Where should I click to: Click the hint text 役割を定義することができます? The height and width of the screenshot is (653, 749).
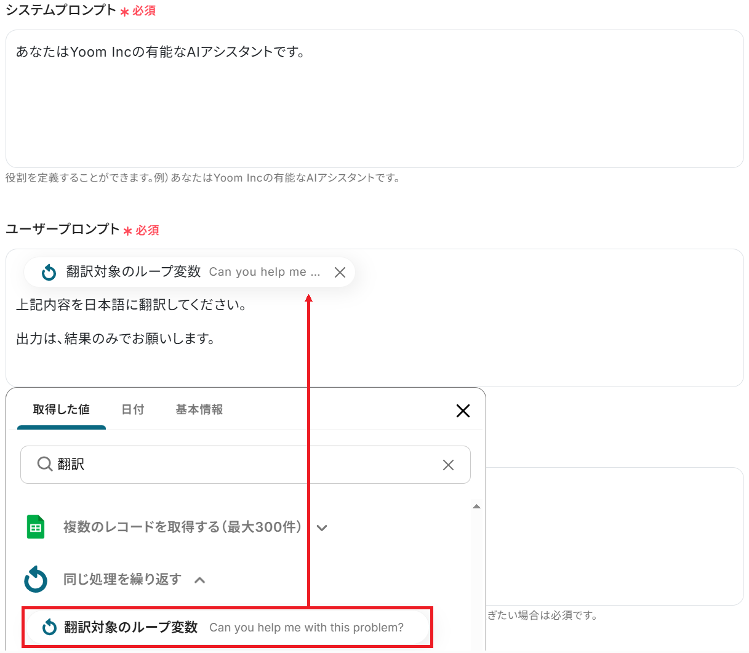click(203, 178)
